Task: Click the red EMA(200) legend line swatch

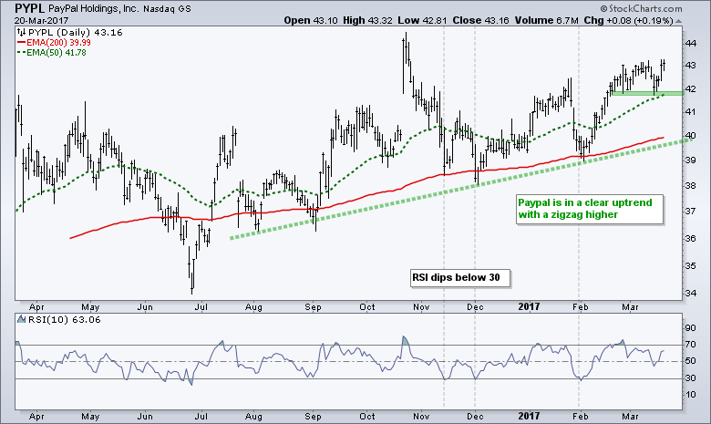Action: pos(21,43)
